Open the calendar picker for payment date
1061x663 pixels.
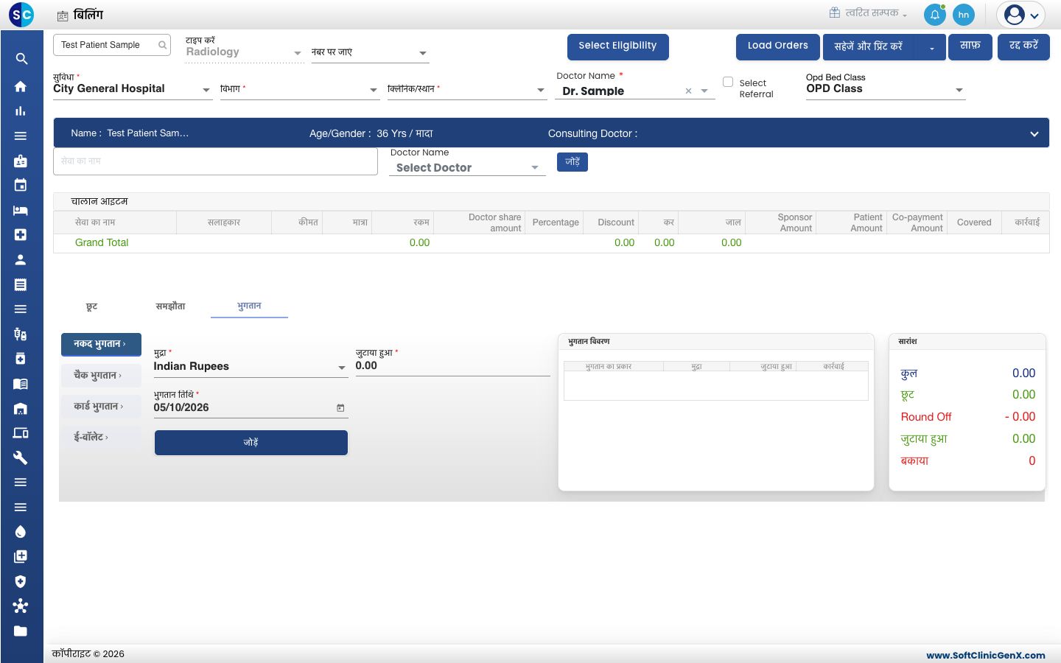(x=340, y=407)
